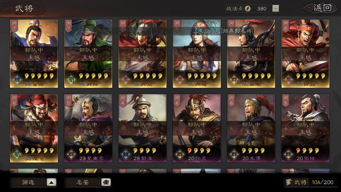Screen dimensions: 341x192
Task: Click the 蜀 faction badge on 张飞 card
Action: tap(17, 154)
